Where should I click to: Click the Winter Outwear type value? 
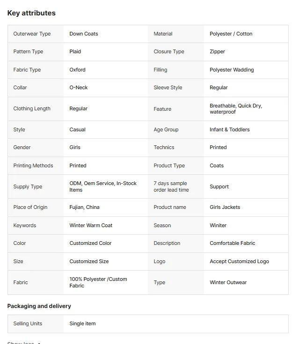point(228,282)
